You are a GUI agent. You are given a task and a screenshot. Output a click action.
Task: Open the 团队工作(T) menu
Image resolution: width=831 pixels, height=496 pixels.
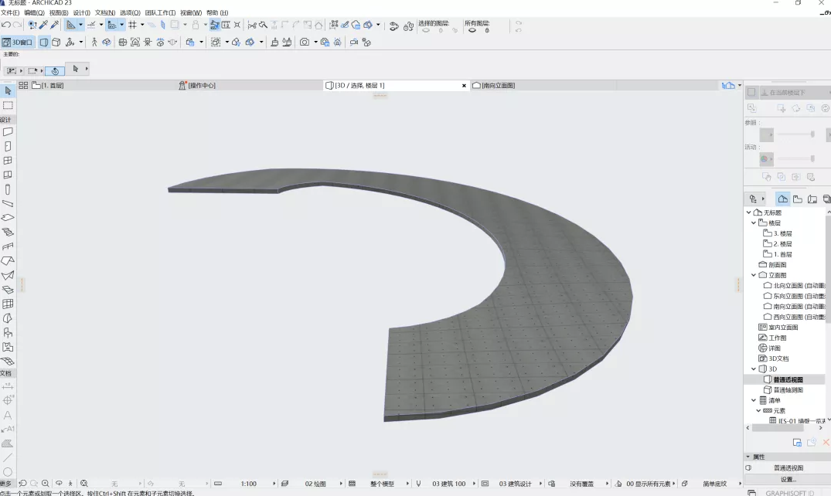[x=160, y=12]
